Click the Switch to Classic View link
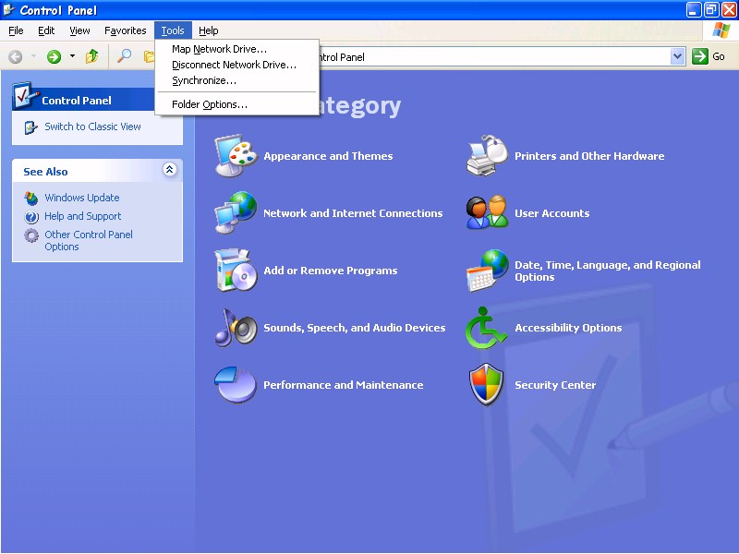Screen dimensions: 739x554 92,126
